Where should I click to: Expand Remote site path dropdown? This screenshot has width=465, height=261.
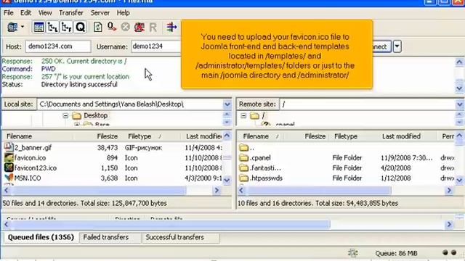click(x=460, y=104)
